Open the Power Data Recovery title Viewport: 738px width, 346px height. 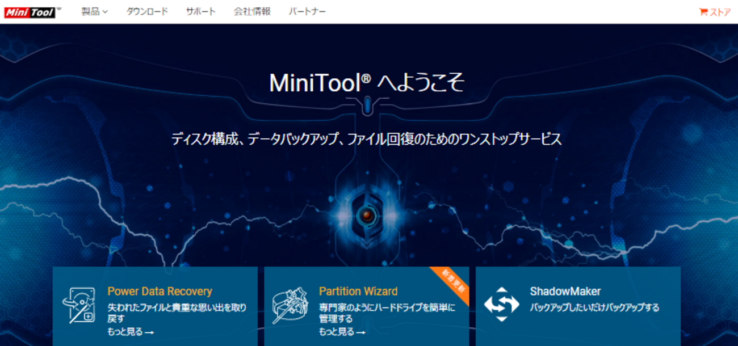(x=160, y=292)
